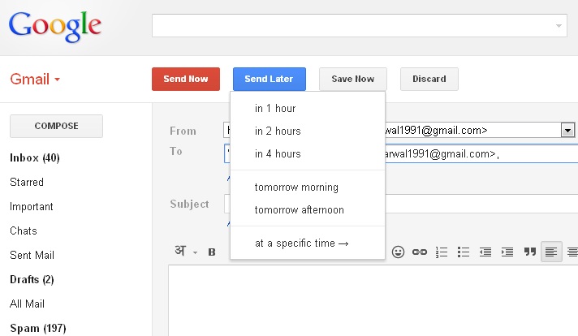Align text to the left
The width and height of the screenshot is (578, 336).
[x=551, y=252]
